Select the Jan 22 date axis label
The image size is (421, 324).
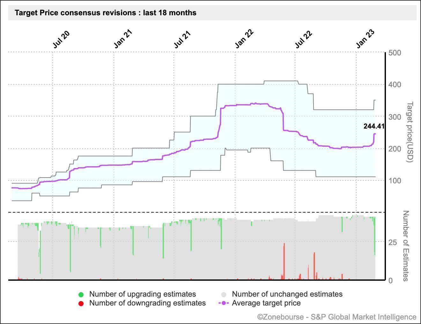[244, 39]
